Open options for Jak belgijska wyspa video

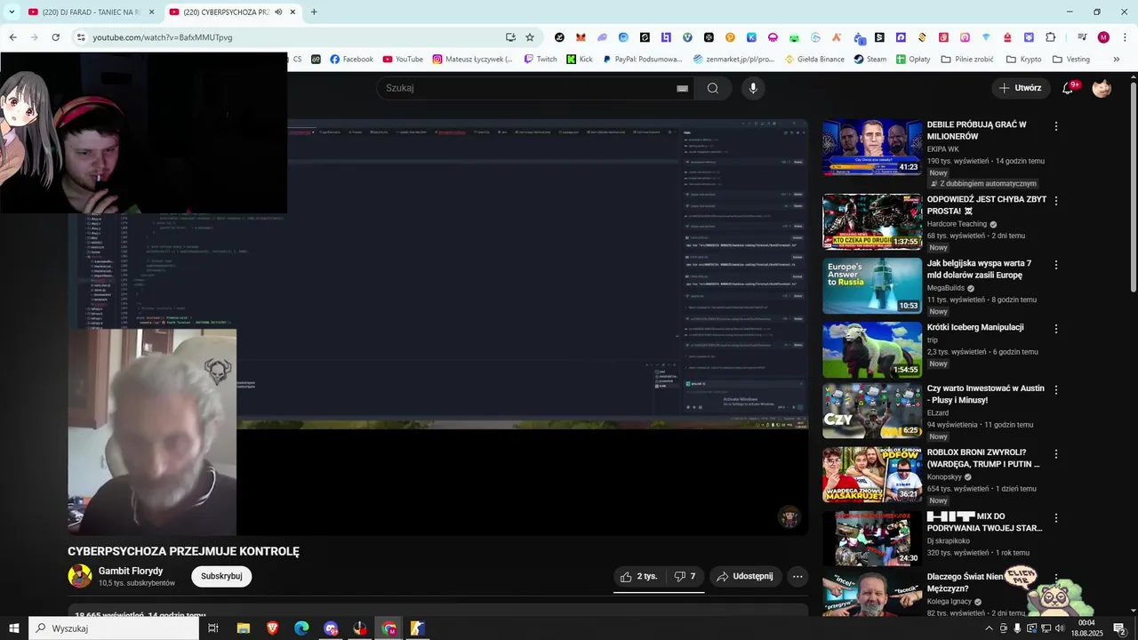(1056, 265)
